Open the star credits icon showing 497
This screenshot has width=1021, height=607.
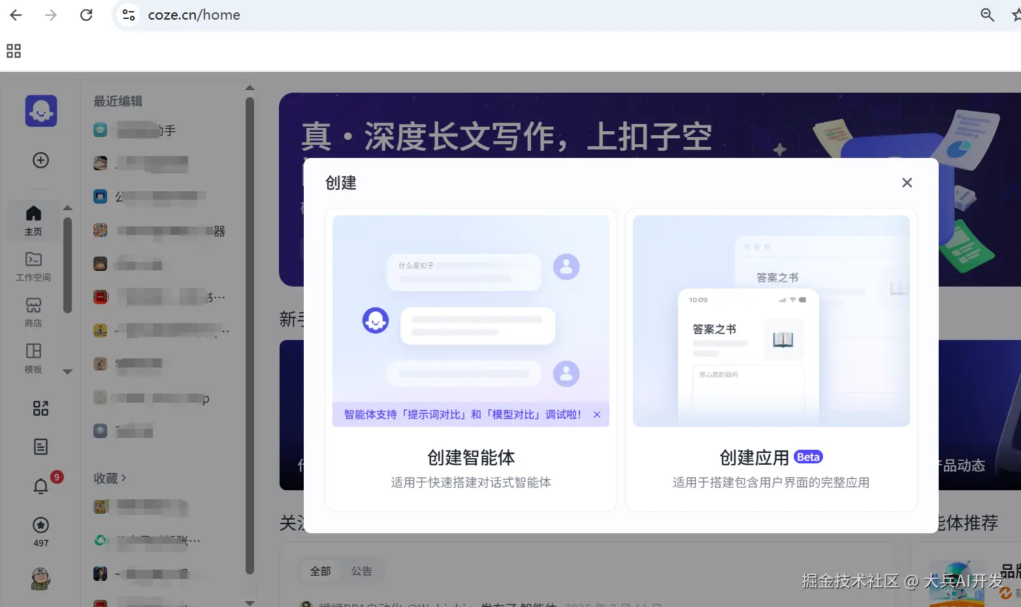point(41,532)
